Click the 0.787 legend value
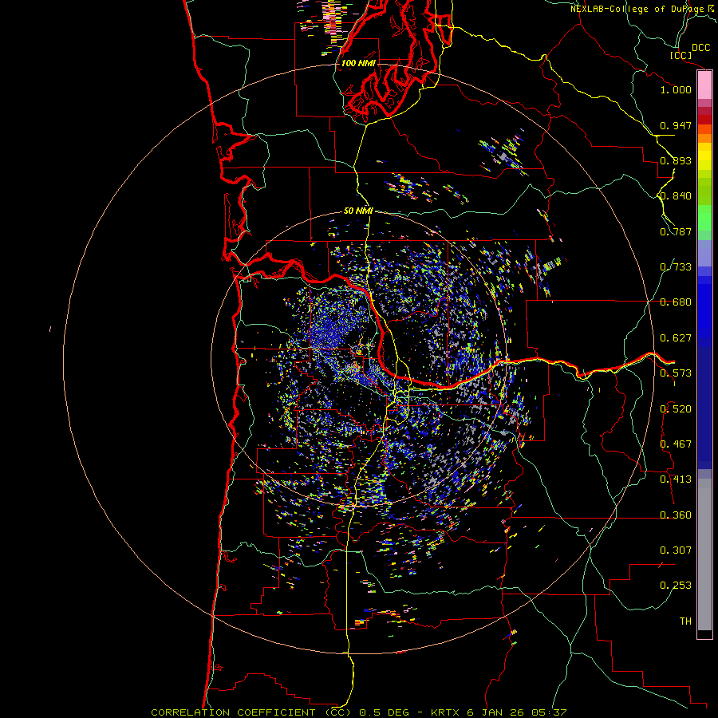 pyautogui.click(x=676, y=231)
